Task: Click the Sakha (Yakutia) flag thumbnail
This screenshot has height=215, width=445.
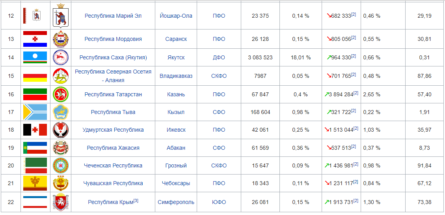Action: pos(35,57)
